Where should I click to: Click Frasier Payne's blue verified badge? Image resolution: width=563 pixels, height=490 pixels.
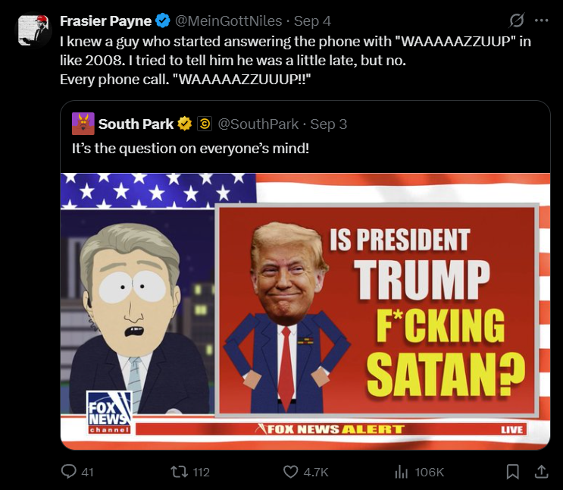pos(163,20)
